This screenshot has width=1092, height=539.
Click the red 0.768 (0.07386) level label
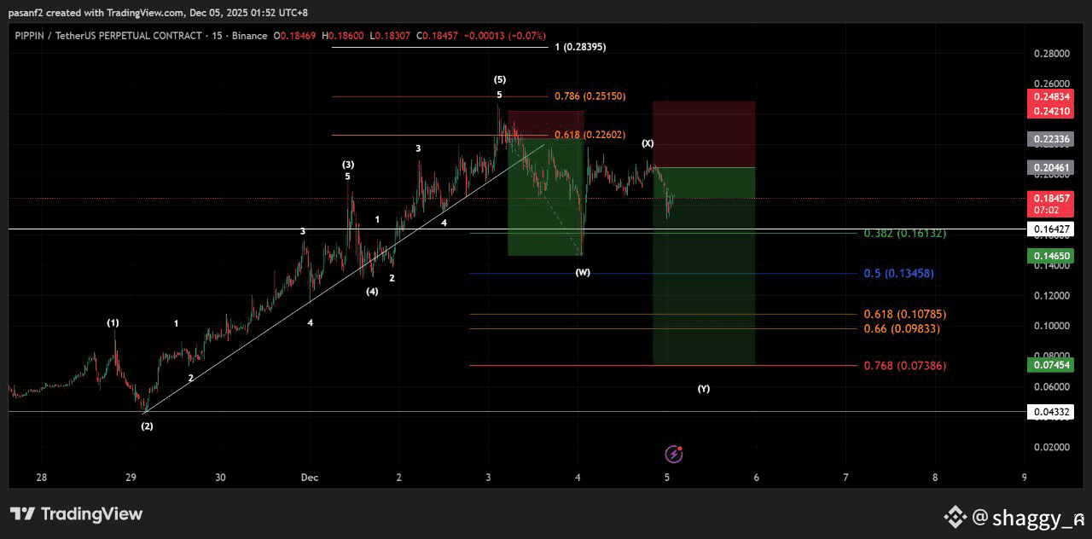point(904,366)
